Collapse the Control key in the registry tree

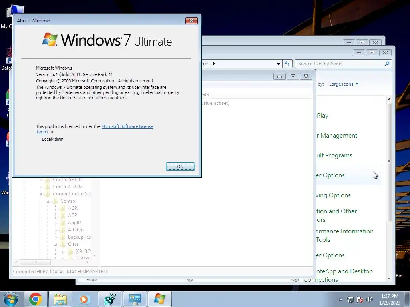coord(48,201)
